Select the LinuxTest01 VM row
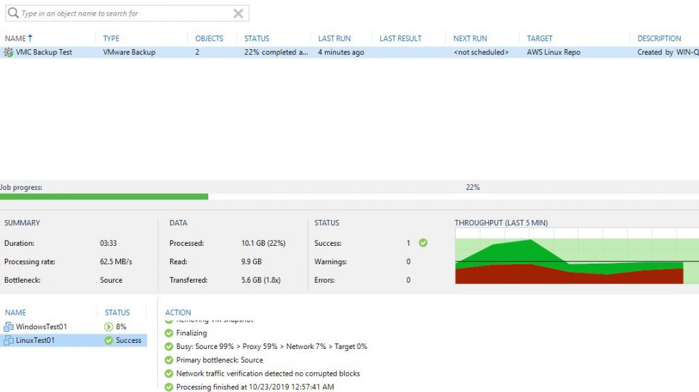The width and height of the screenshot is (699, 392). 74,340
